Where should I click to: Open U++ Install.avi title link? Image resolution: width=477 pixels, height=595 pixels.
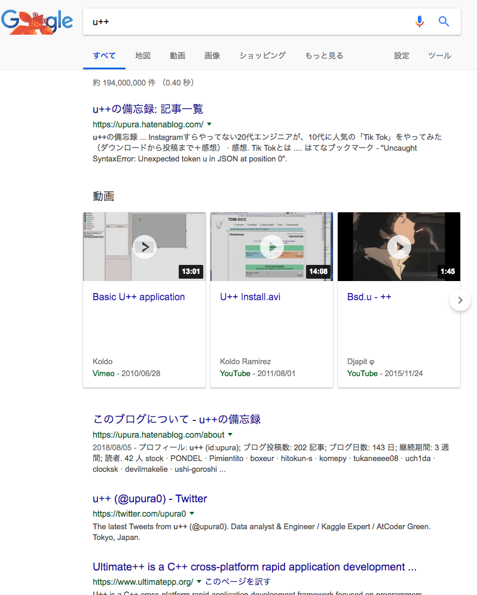250,297
